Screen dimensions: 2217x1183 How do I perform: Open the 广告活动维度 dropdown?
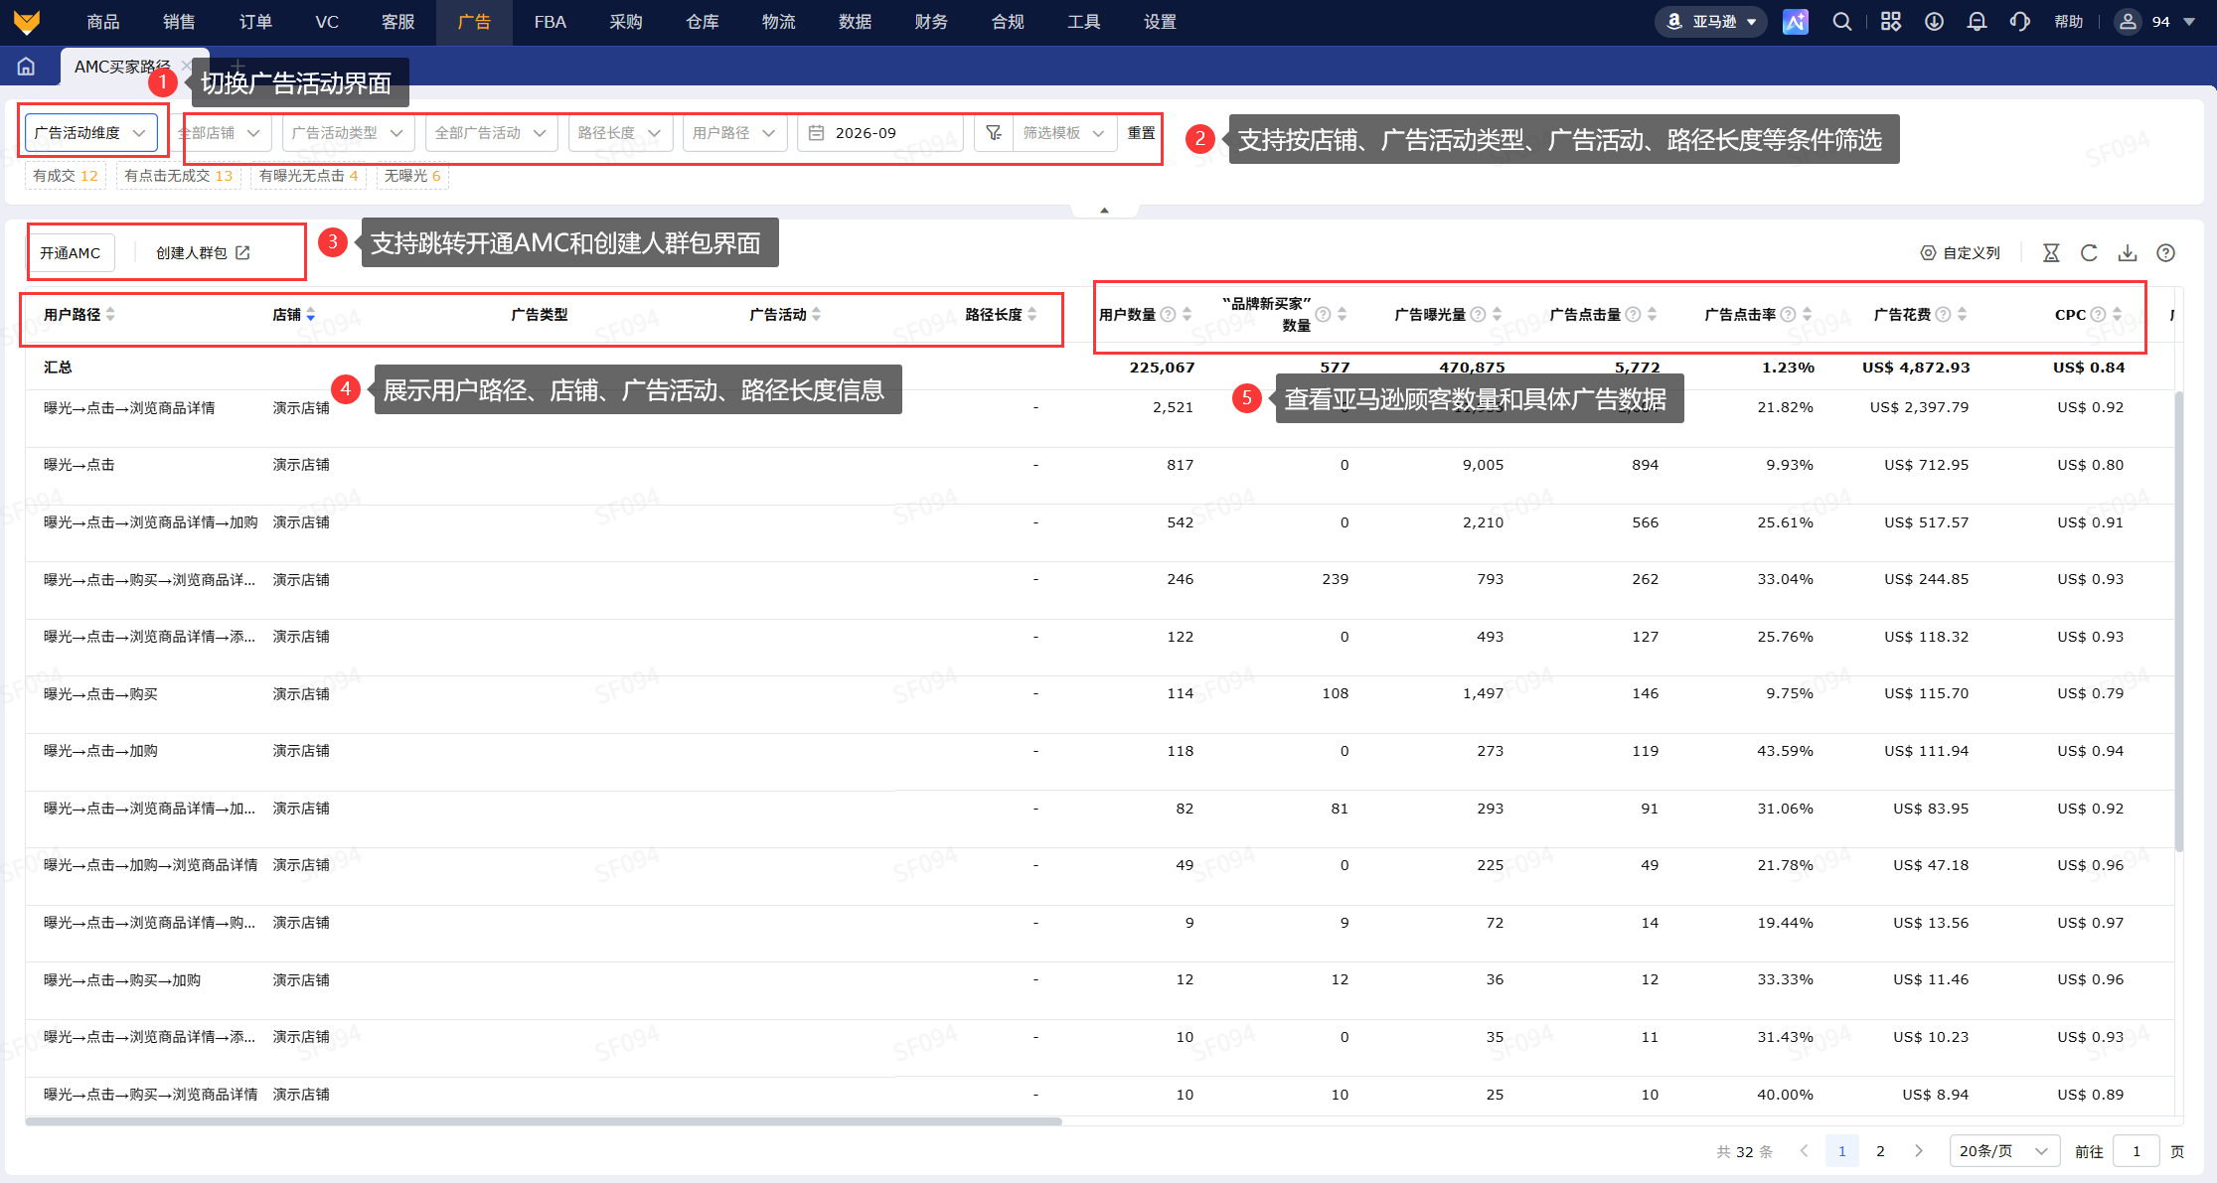tap(91, 133)
